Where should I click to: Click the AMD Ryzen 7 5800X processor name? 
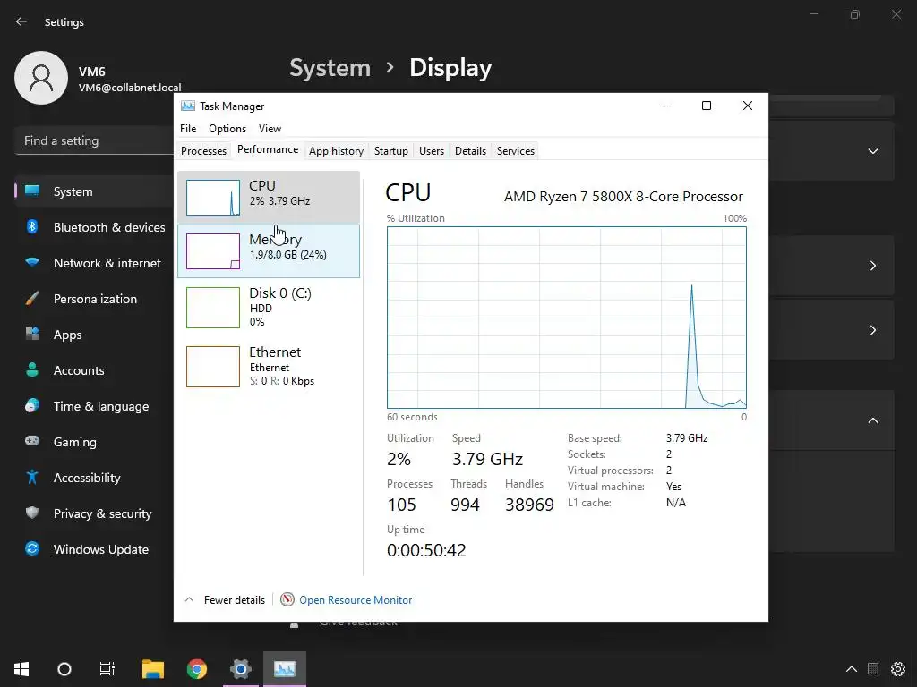click(x=623, y=196)
